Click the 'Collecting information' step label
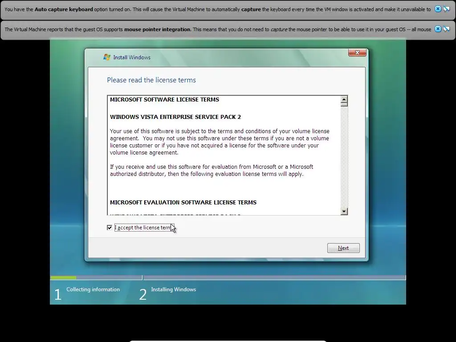This screenshot has width=456, height=342. point(93,289)
